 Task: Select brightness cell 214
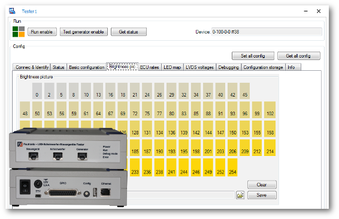270,148
